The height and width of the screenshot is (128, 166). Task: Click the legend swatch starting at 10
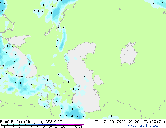pyautogui.click(x=35, y=125)
